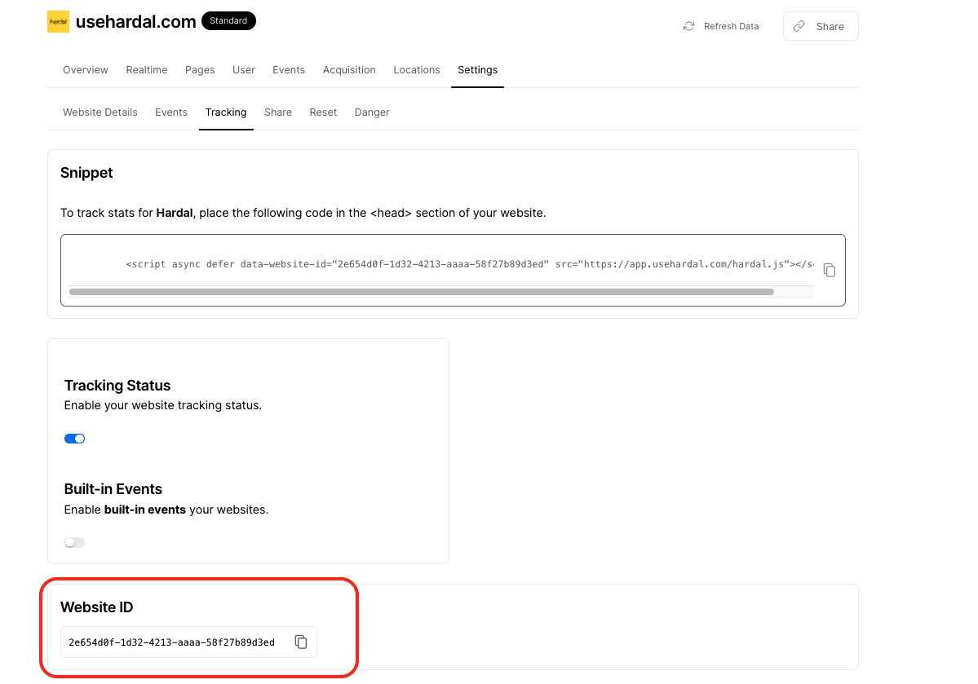Click the Standard plan badge
This screenshot has height=684, width=978.
[228, 20]
